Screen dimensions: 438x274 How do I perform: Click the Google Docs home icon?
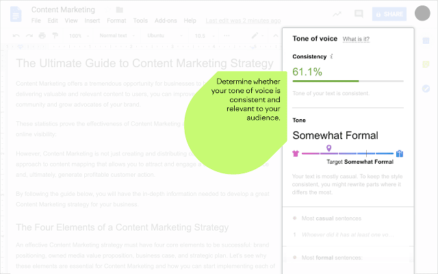pyautogui.click(x=16, y=14)
